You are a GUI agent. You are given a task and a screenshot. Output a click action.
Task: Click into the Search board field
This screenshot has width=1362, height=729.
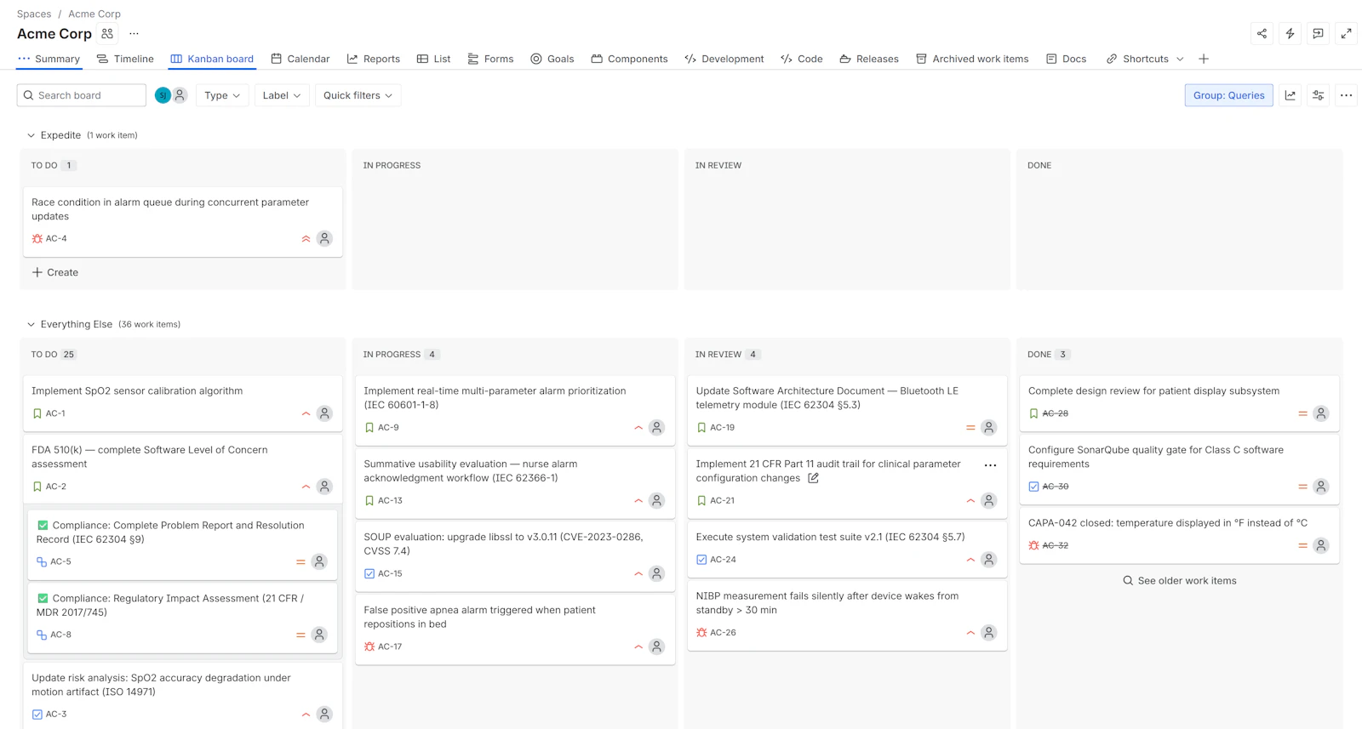tap(82, 95)
